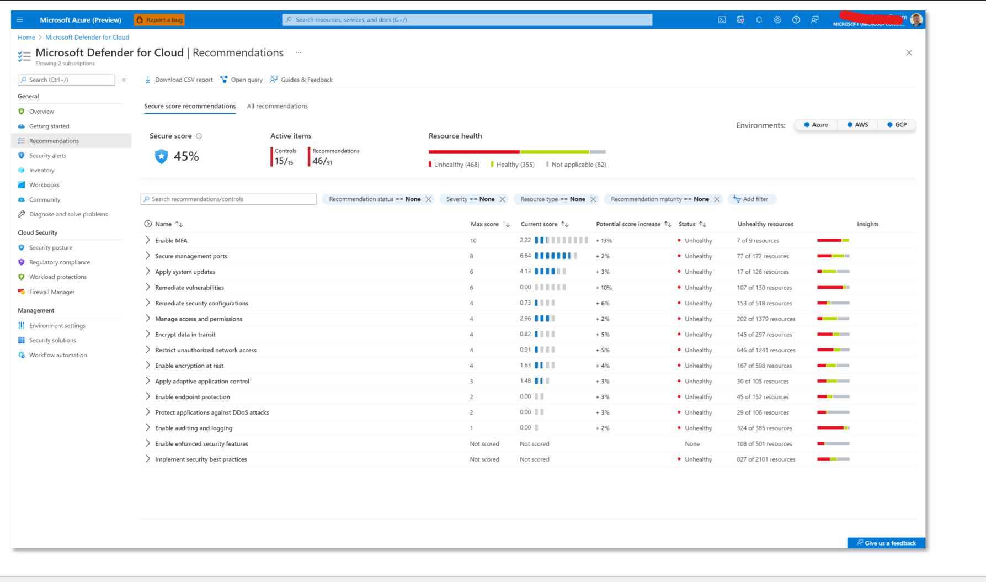
Task: Open Workload protections in sidebar
Action: point(58,277)
